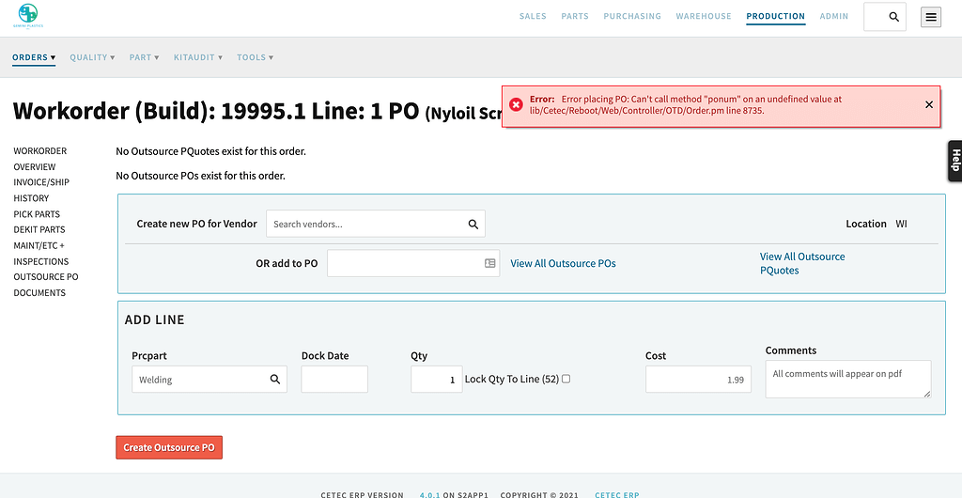Click the Qty input field
Screen dimensions: 962x498
(436, 380)
